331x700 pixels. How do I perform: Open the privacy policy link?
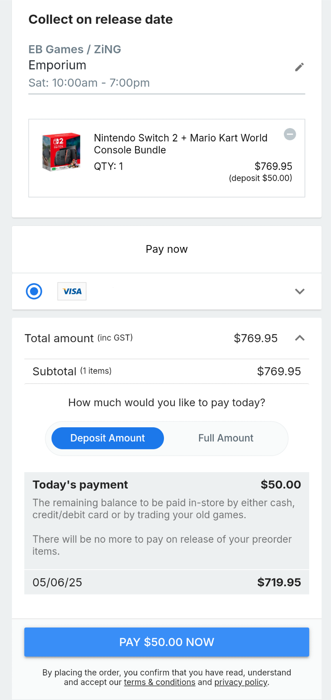241,682
